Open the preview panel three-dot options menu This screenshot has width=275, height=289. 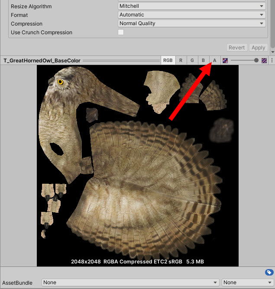272,61
